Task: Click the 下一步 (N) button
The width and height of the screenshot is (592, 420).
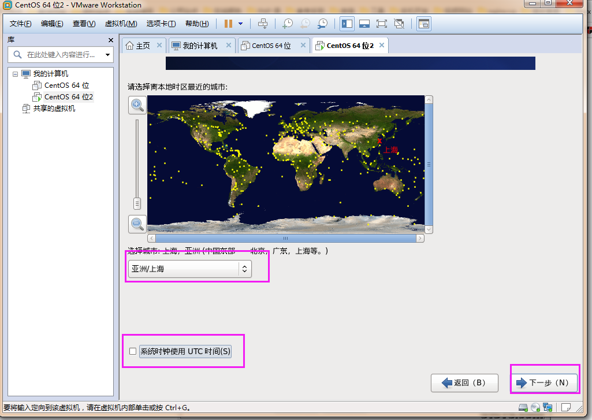Action: (x=543, y=382)
